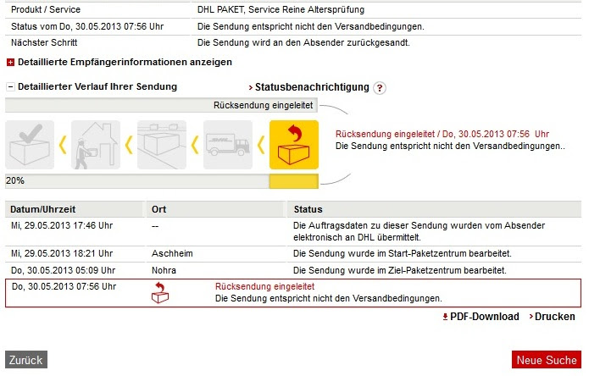Click red Rücksendung eingeleitet text in table row
Screen dimensions: 589x376
(x=264, y=287)
